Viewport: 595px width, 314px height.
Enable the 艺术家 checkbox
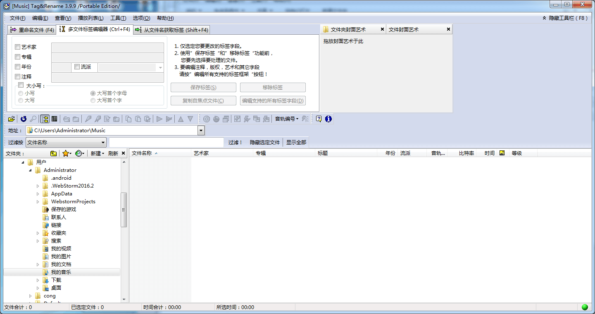click(x=17, y=47)
